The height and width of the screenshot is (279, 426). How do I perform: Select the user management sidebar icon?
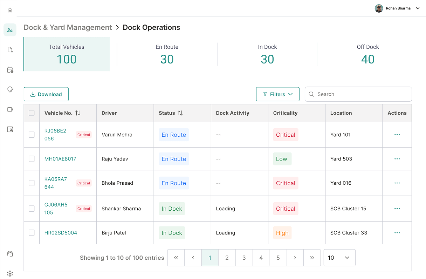(10, 30)
